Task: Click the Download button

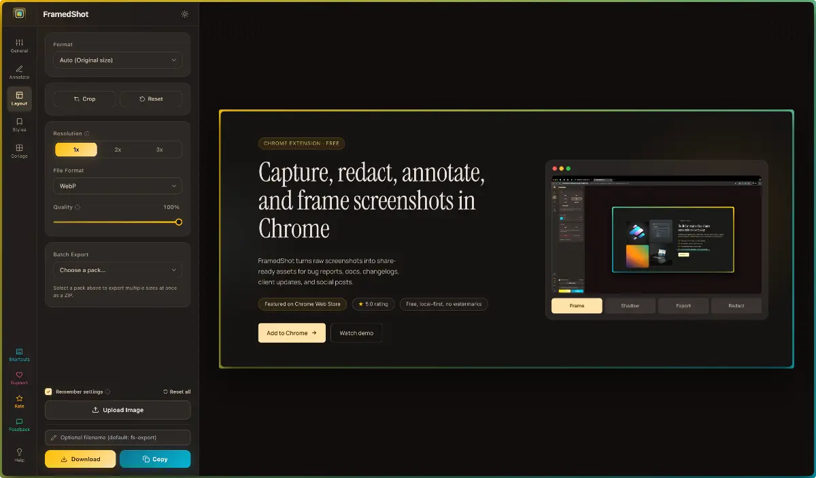Action: coord(80,459)
